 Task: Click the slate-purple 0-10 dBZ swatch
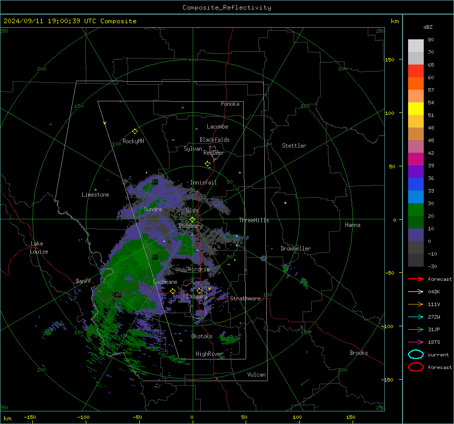[416, 235]
